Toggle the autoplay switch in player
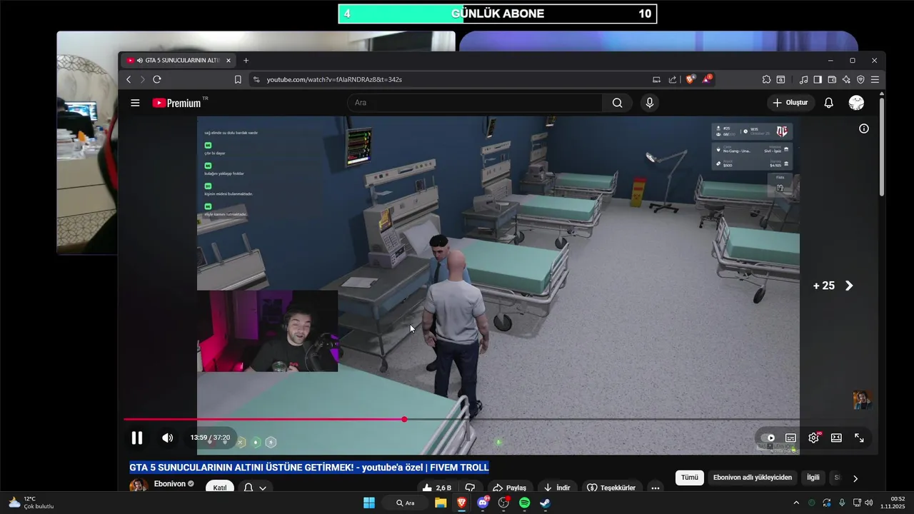 coord(768,438)
